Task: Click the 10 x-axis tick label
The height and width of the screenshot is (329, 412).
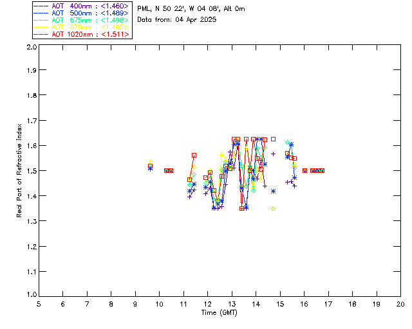Action: [x=159, y=304]
